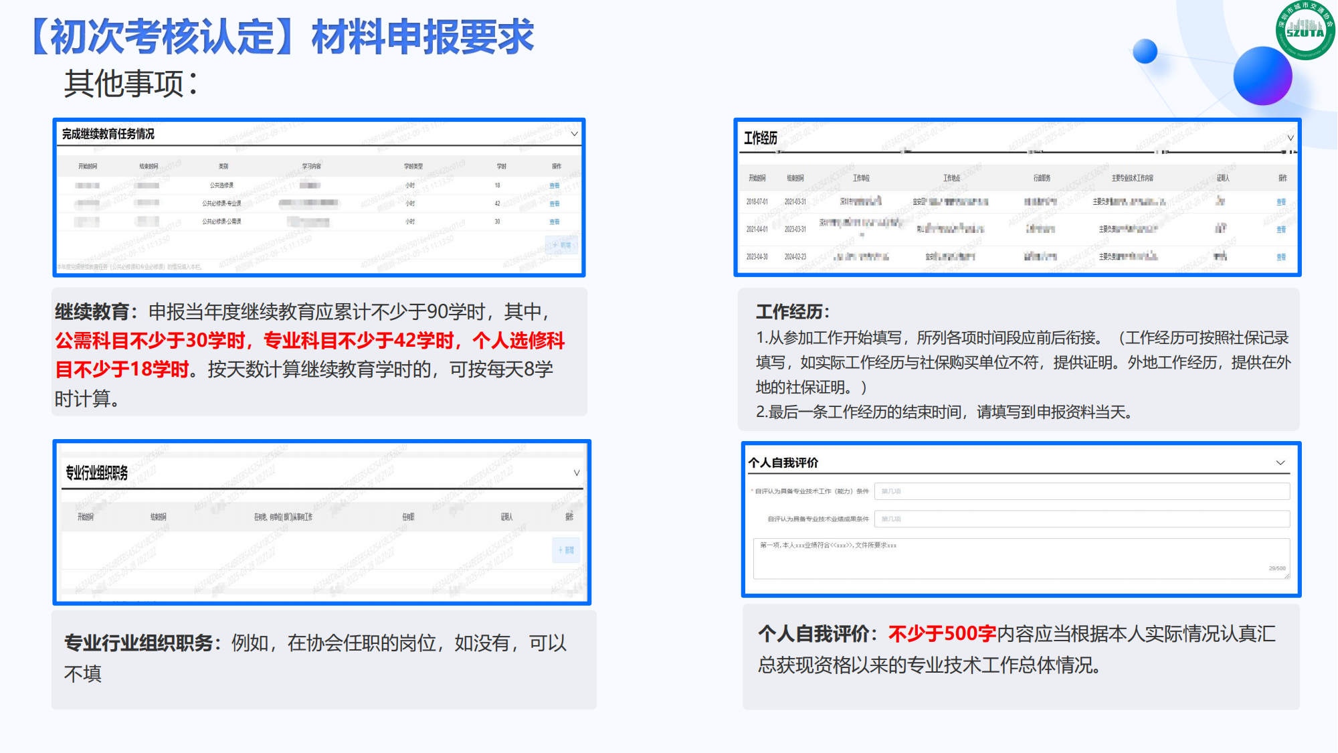Image resolution: width=1338 pixels, height=753 pixels.
Task: Click 任何职 column header in organization table
Action: 408,517
